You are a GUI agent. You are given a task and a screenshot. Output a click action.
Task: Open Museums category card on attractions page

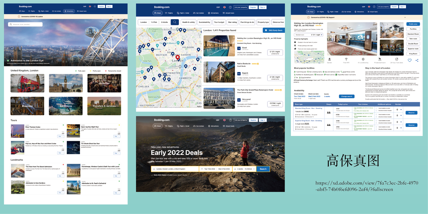27,106
